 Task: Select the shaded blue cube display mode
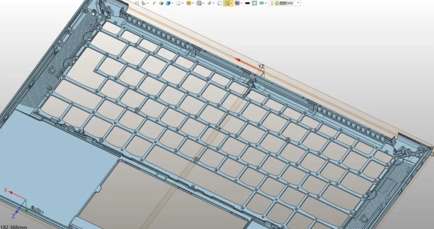168,3
